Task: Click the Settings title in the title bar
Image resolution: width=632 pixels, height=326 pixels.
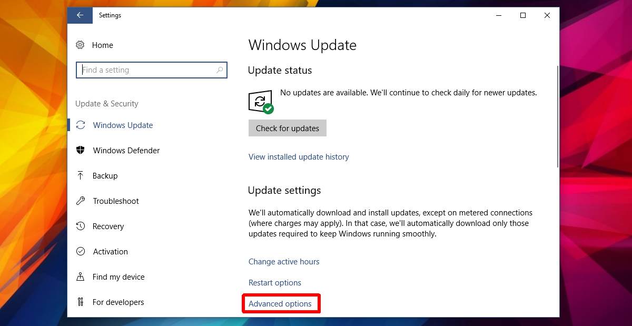Action: [x=110, y=15]
